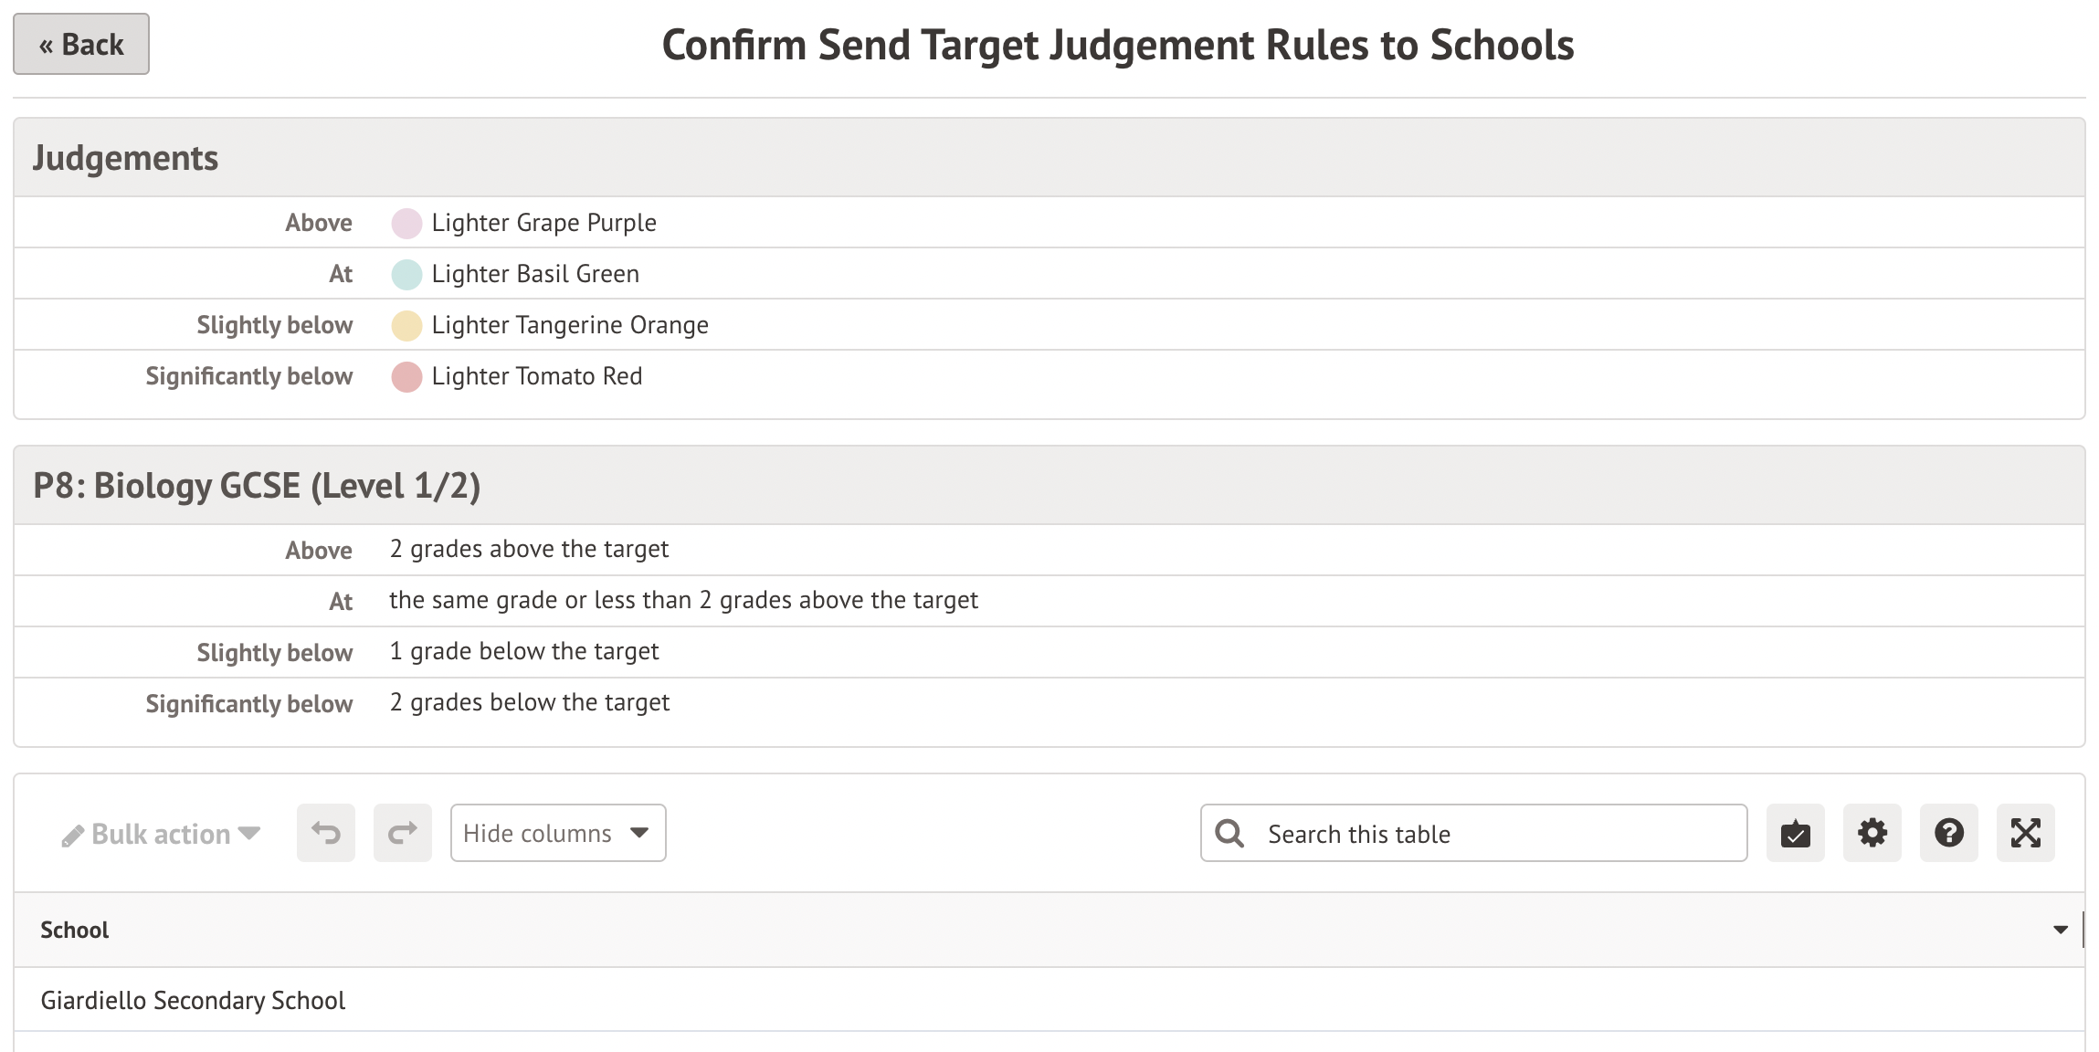The image size is (2099, 1052).
Task: Click the calendar check icon button
Action: click(1795, 833)
